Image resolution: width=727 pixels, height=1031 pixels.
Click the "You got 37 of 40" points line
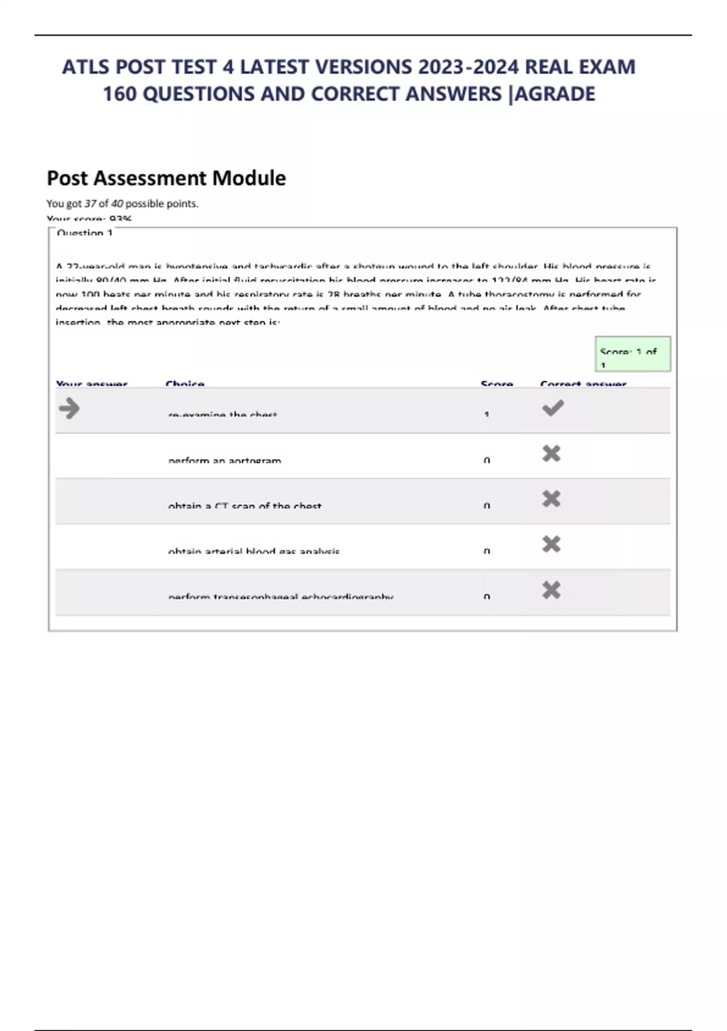(122, 204)
